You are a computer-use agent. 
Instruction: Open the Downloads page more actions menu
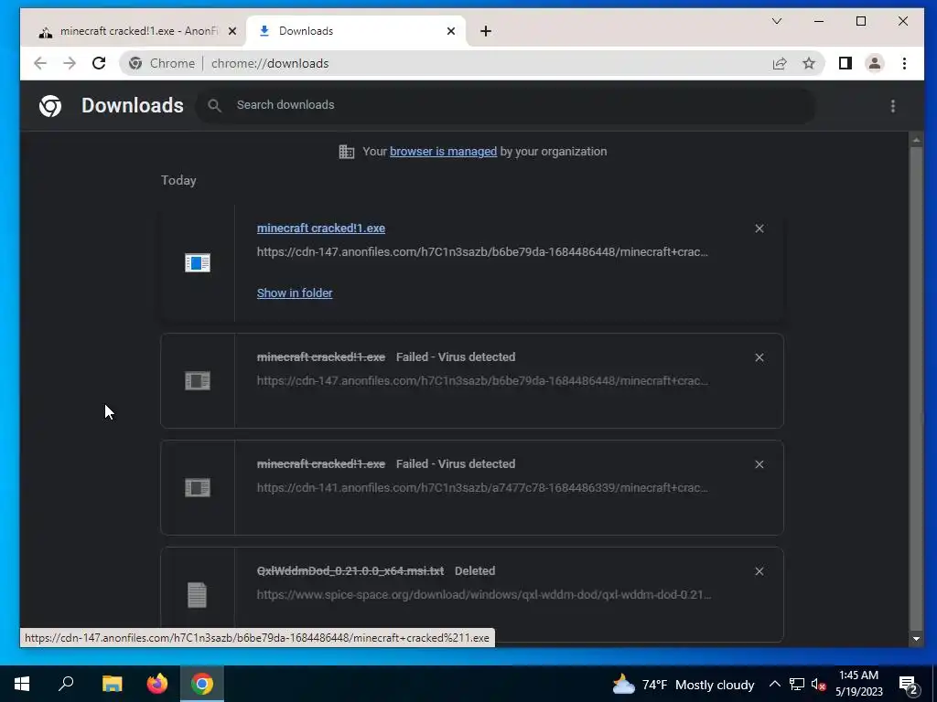(893, 106)
